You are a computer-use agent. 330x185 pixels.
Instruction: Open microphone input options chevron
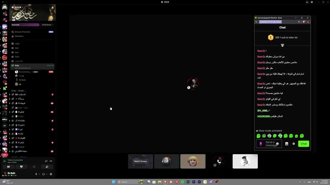tap(39, 174)
